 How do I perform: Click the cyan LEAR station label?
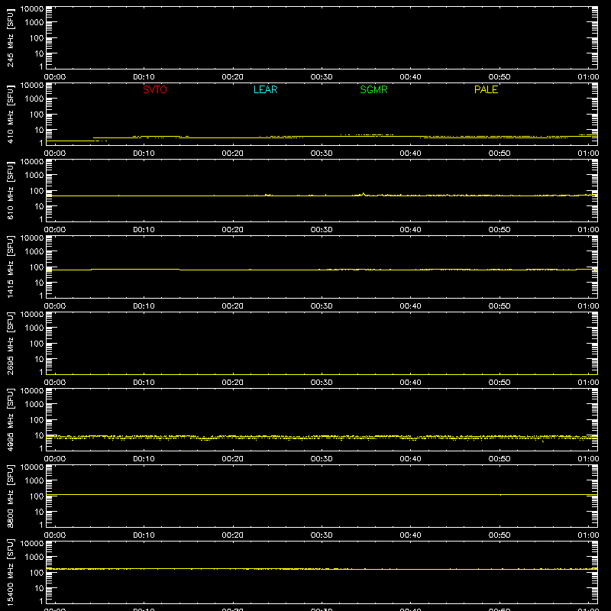click(x=265, y=89)
